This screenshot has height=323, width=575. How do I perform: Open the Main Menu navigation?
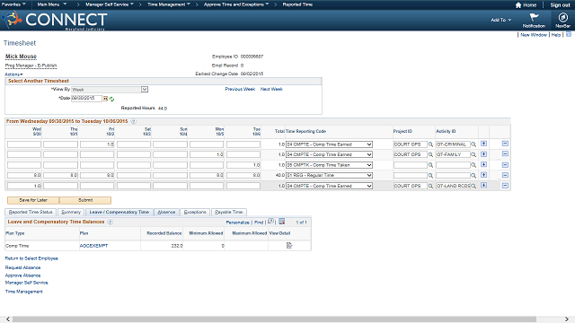click(52, 4)
